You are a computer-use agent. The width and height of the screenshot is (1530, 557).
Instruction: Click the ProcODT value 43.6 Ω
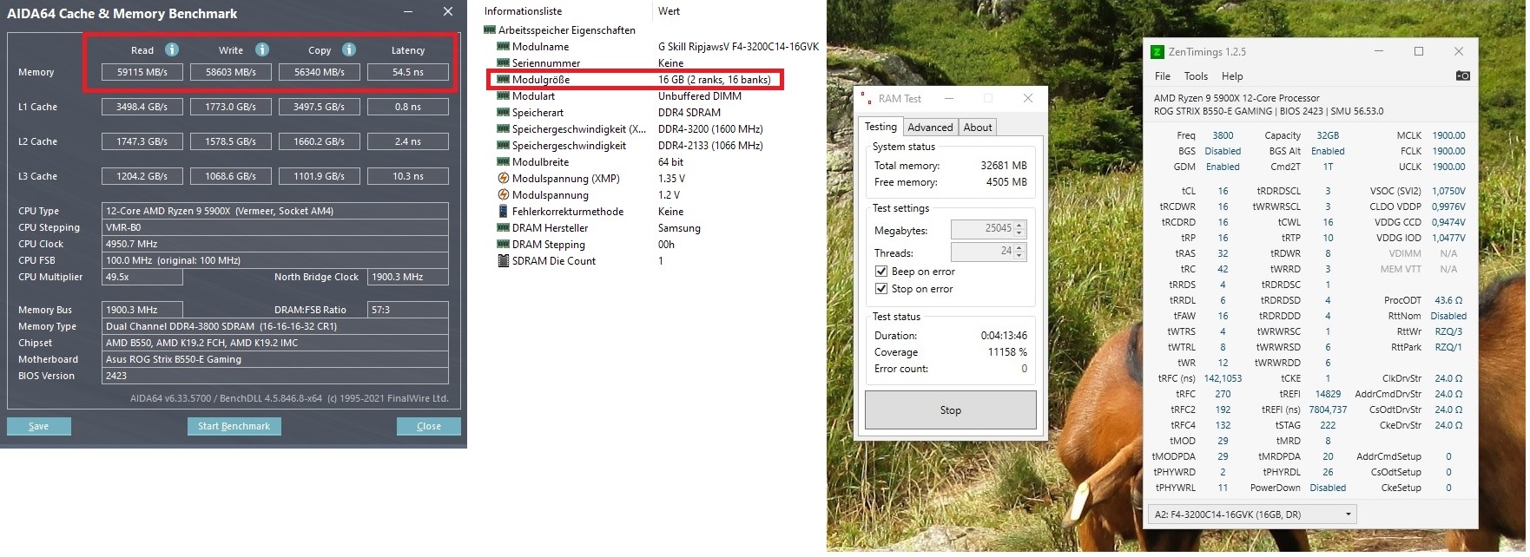(x=1448, y=300)
